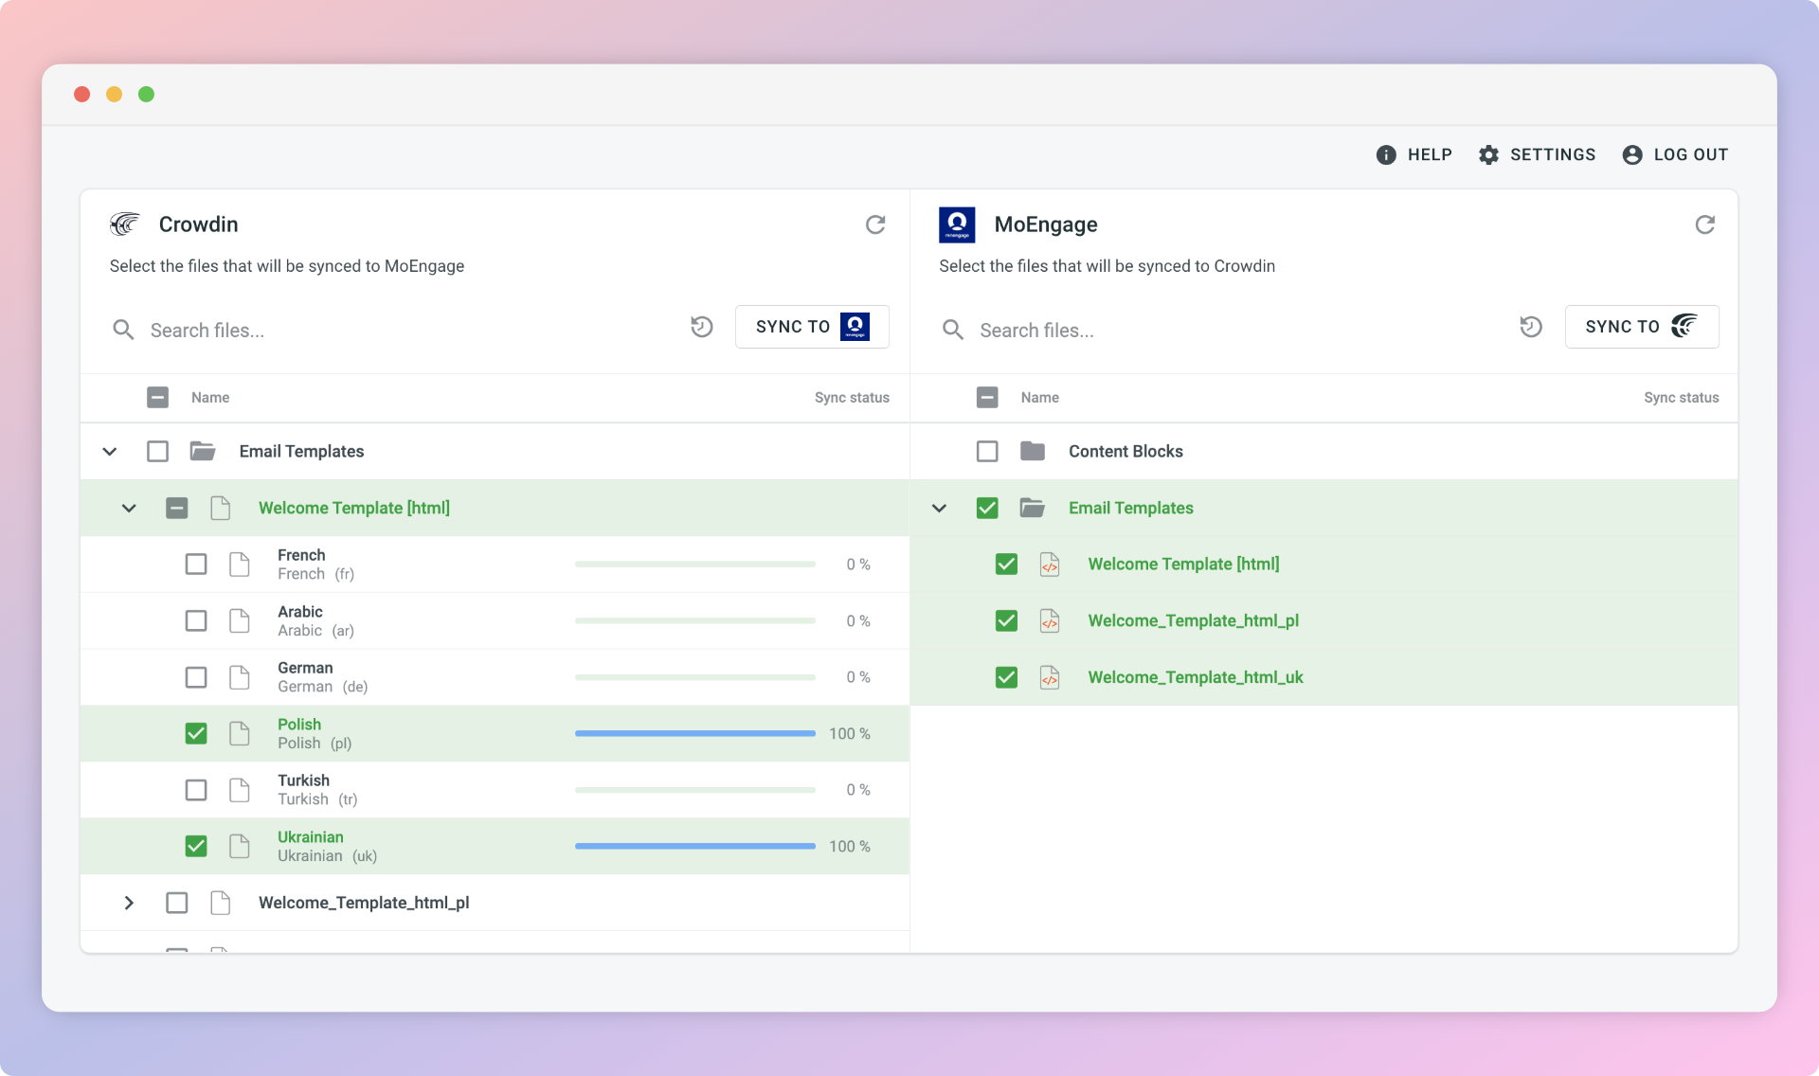Uncheck Welcome_Template_html_uk checkbox
The width and height of the screenshot is (1819, 1076).
(x=1006, y=677)
